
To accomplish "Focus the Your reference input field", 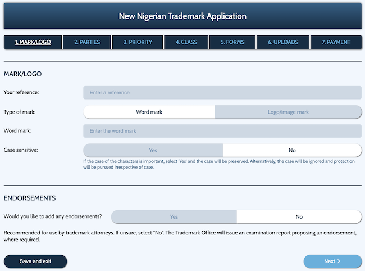I will (222, 93).
